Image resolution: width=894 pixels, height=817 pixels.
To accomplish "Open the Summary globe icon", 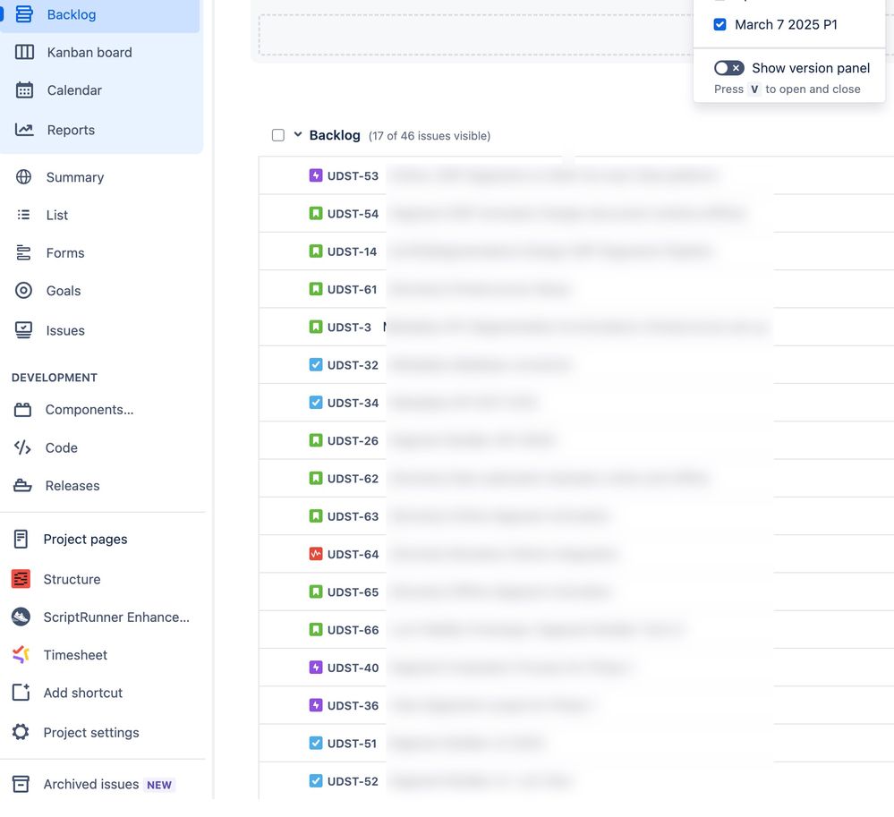I will click(23, 177).
